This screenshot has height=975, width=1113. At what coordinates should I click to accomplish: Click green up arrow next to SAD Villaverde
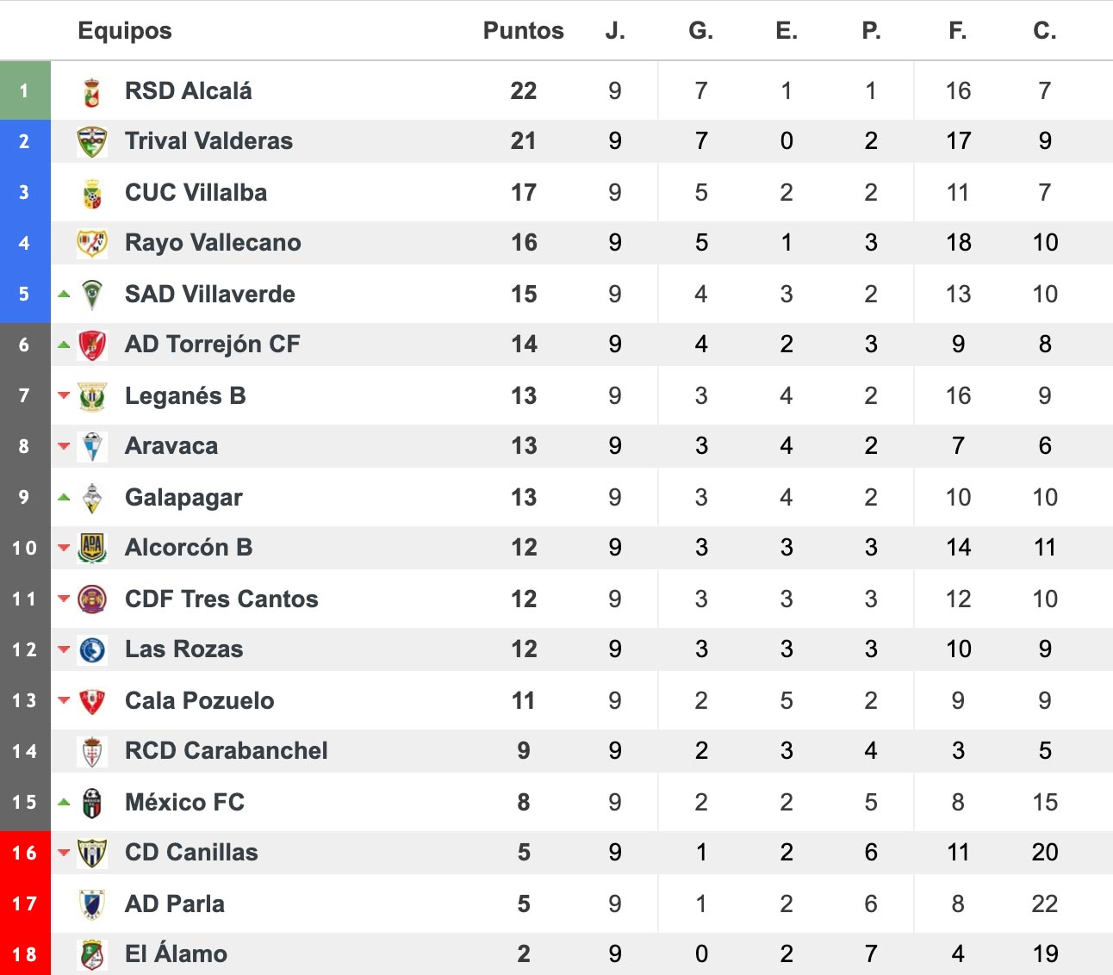(64, 294)
